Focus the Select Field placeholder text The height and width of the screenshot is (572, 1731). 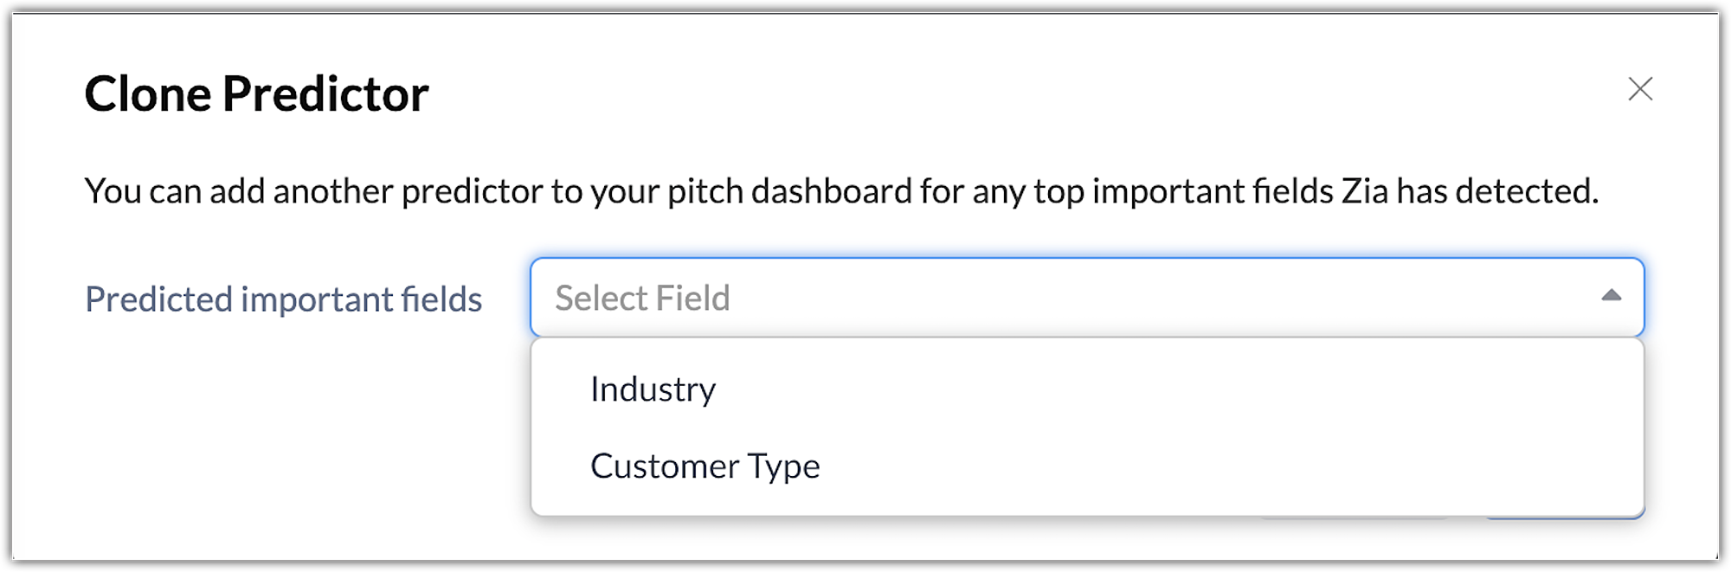click(642, 298)
